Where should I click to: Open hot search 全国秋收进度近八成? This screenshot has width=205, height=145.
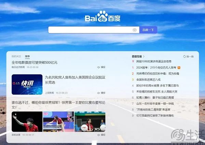click(148, 80)
